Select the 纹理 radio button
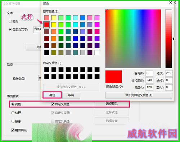Viewport: 180px width, 142px height. [x=13, y=113]
